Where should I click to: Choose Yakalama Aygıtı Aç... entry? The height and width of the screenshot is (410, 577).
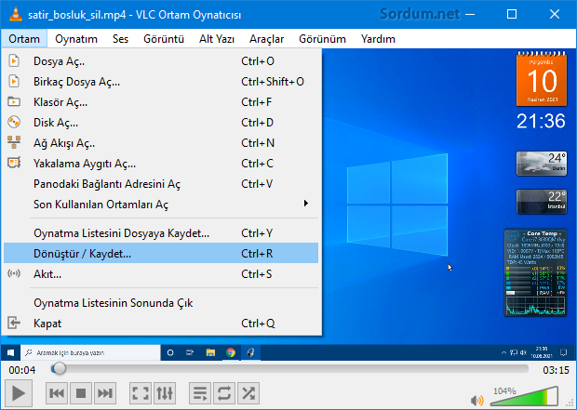click(161, 164)
